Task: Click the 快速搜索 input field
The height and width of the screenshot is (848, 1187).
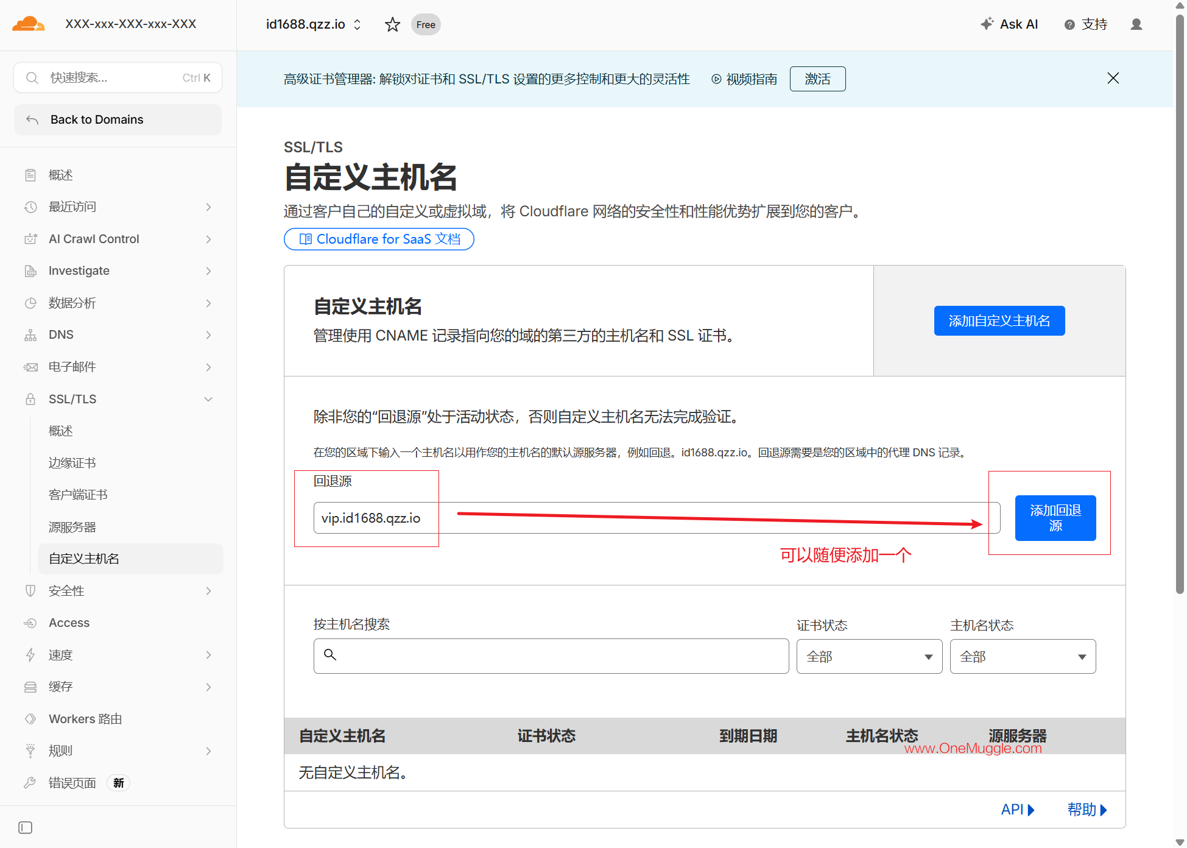Action: 118,77
